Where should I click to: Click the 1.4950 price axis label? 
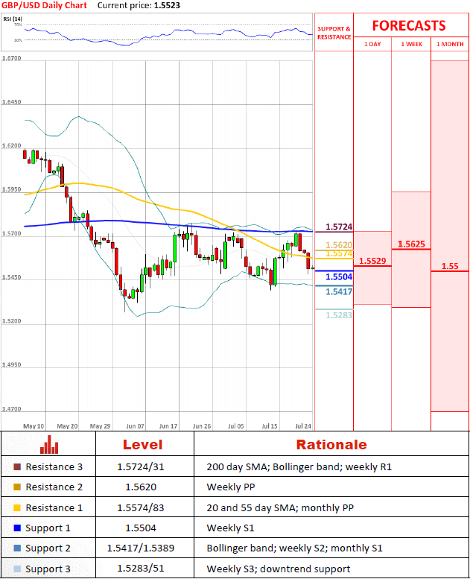(11, 365)
